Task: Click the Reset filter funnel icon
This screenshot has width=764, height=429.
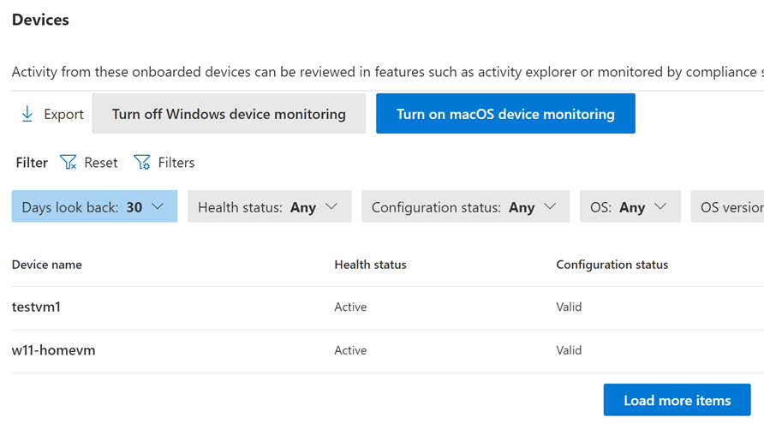Action: [x=69, y=162]
